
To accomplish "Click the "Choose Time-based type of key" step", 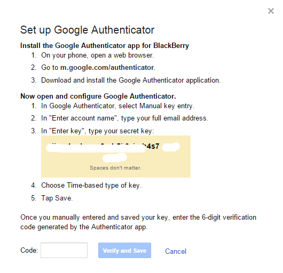I will (x=91, y=186).
